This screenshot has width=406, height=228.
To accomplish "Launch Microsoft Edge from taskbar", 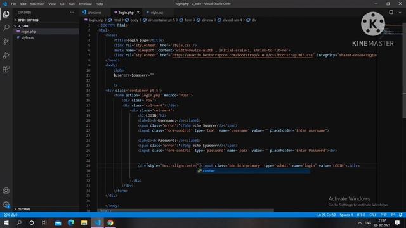I will [71, 222].
